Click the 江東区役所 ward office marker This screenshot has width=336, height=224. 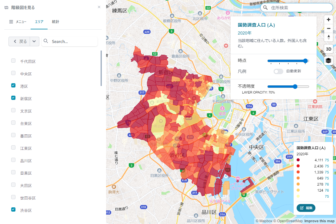(296, 126)
